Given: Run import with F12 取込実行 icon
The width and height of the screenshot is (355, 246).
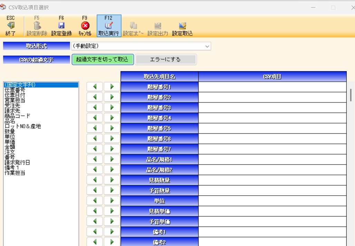Looking at the screenshot, I should [109, 26].
